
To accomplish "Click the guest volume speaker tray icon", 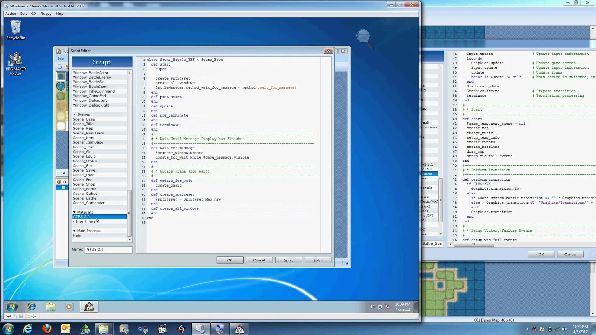I will tap(372, 307).
